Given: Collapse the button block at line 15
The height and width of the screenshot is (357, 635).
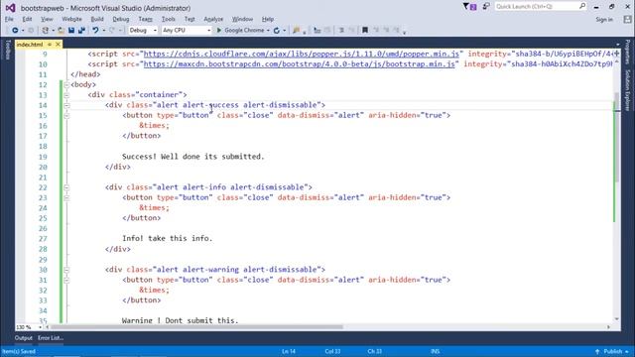Looking at the screenshot, I should pyautogui.click(x=66, y=115).
